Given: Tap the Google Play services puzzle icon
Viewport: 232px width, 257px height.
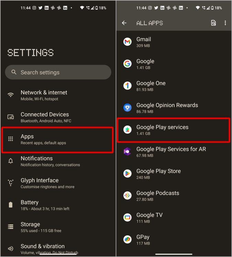Looking at the screenshot, I should tap(128, 130).
